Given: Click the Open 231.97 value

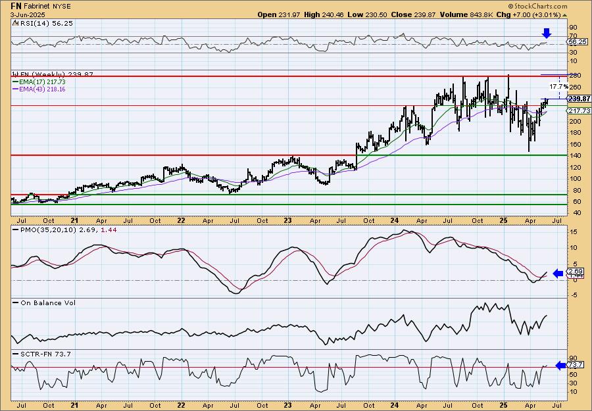Looking at the screenshot, I should 279,14.
